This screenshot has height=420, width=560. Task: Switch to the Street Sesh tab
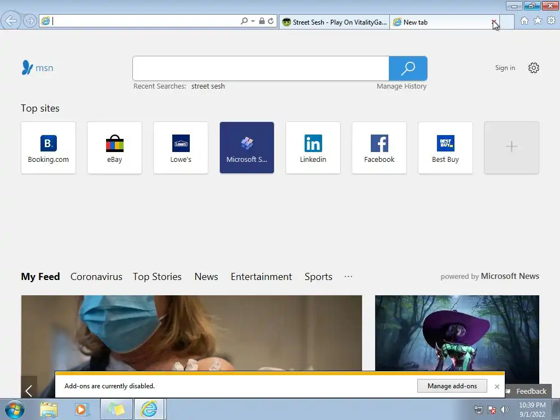coord(334,22)
